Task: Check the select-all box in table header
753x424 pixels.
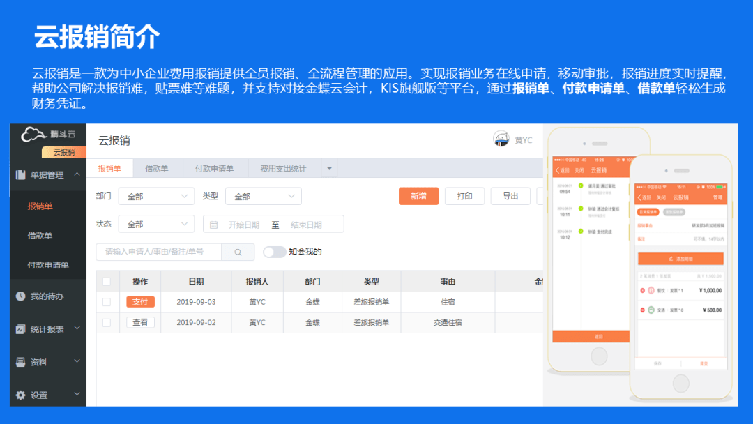Action: click(108, 281)
